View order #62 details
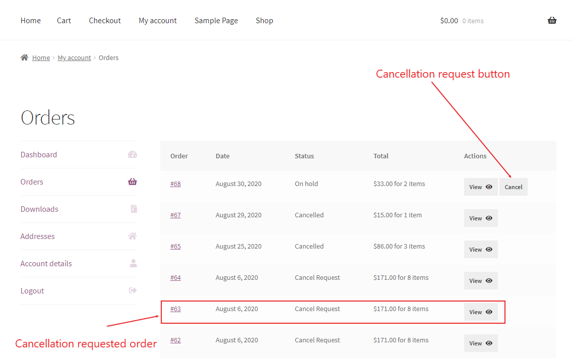This screenshot has width=573, height=359. [481, 343]
